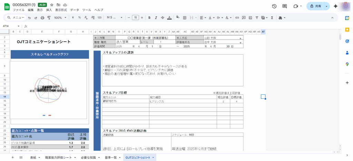353x161 pixels.
Task: Click the borders icon in toolbar
Action: pyautogui.click(x=185, y=18)
